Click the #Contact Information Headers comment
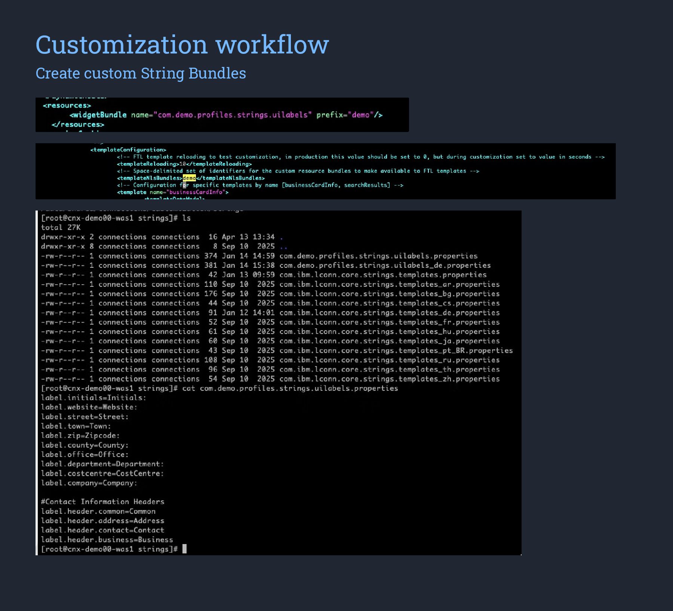Viewport: 673px width, 611px height. (x=102, y=502)
